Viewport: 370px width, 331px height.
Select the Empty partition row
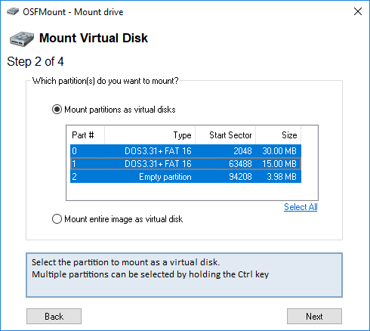pyautogui.click(x=186, y=177)
